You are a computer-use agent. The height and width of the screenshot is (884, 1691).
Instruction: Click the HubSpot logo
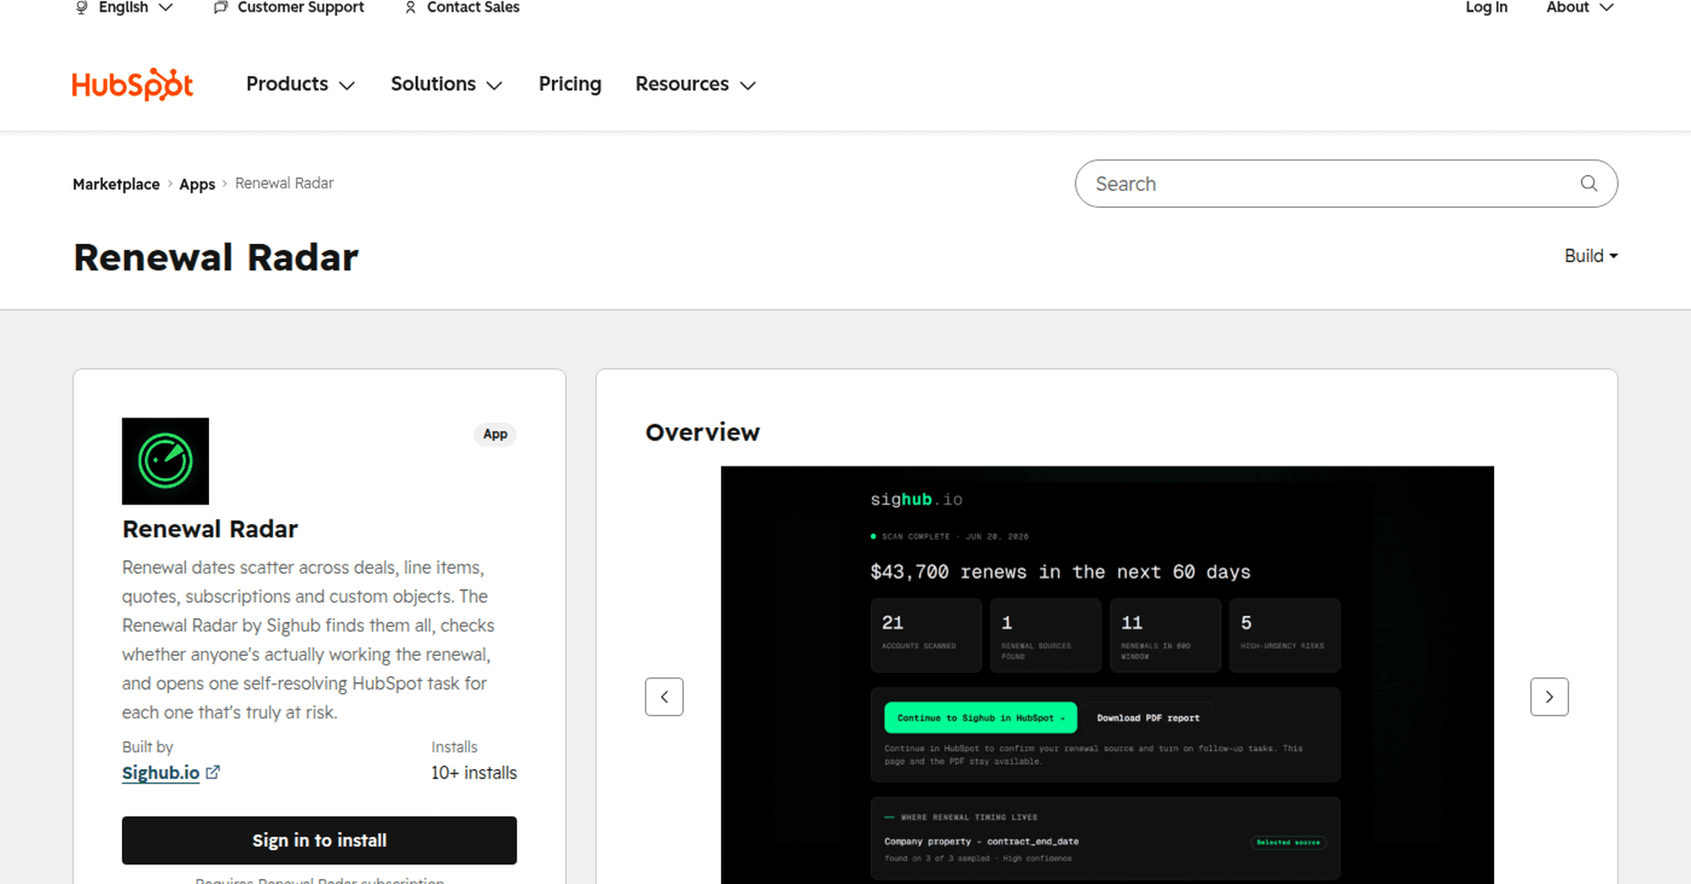pyautogui.click(x=133, y=85)
